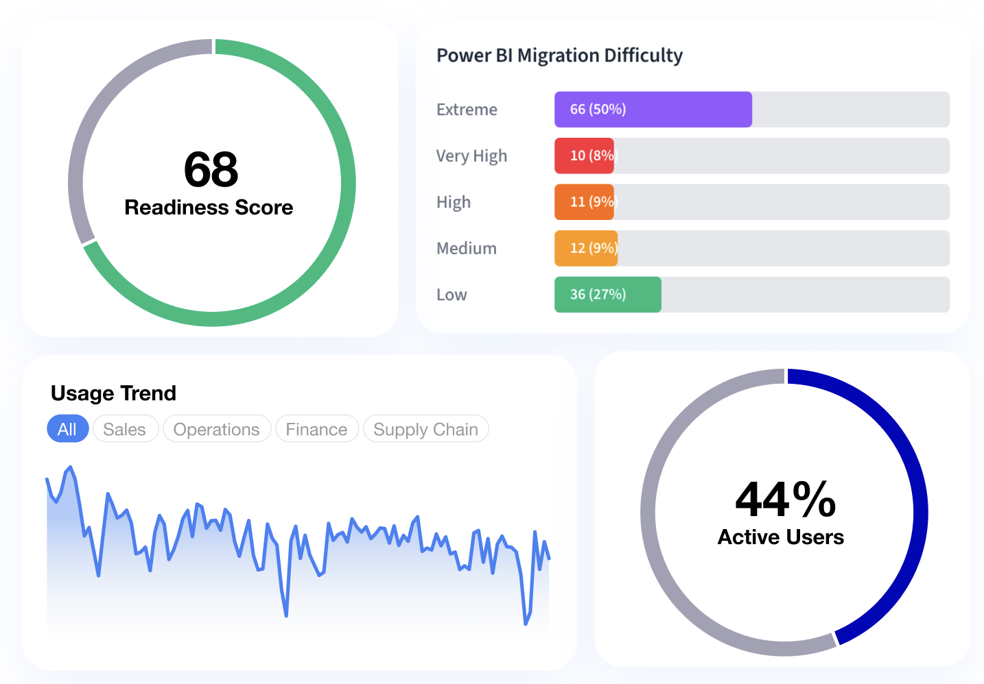Click the Readiness Score label
Image resolution: width=984 pixels, height=684 pixels.
click(x=209, y=208)
